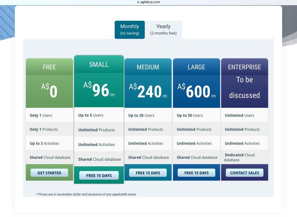Click CONTACT SALES on Enterprise plan

point(245,173)
